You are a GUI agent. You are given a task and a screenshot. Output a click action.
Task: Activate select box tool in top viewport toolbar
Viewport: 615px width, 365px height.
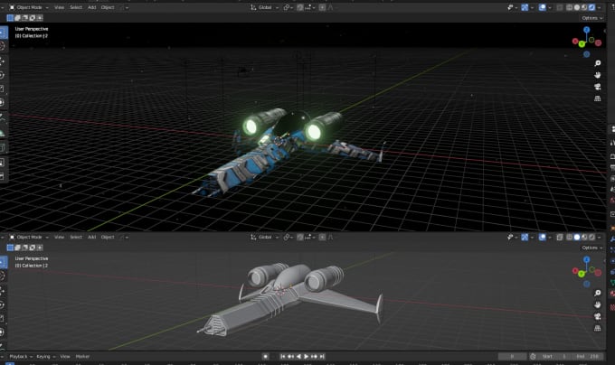click(3, 33)
